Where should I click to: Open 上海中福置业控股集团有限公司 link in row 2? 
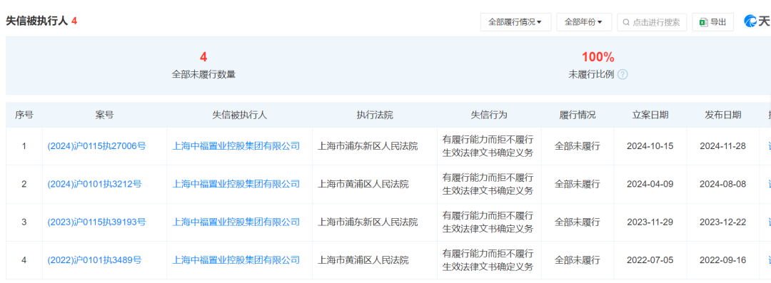pos(236,184)
